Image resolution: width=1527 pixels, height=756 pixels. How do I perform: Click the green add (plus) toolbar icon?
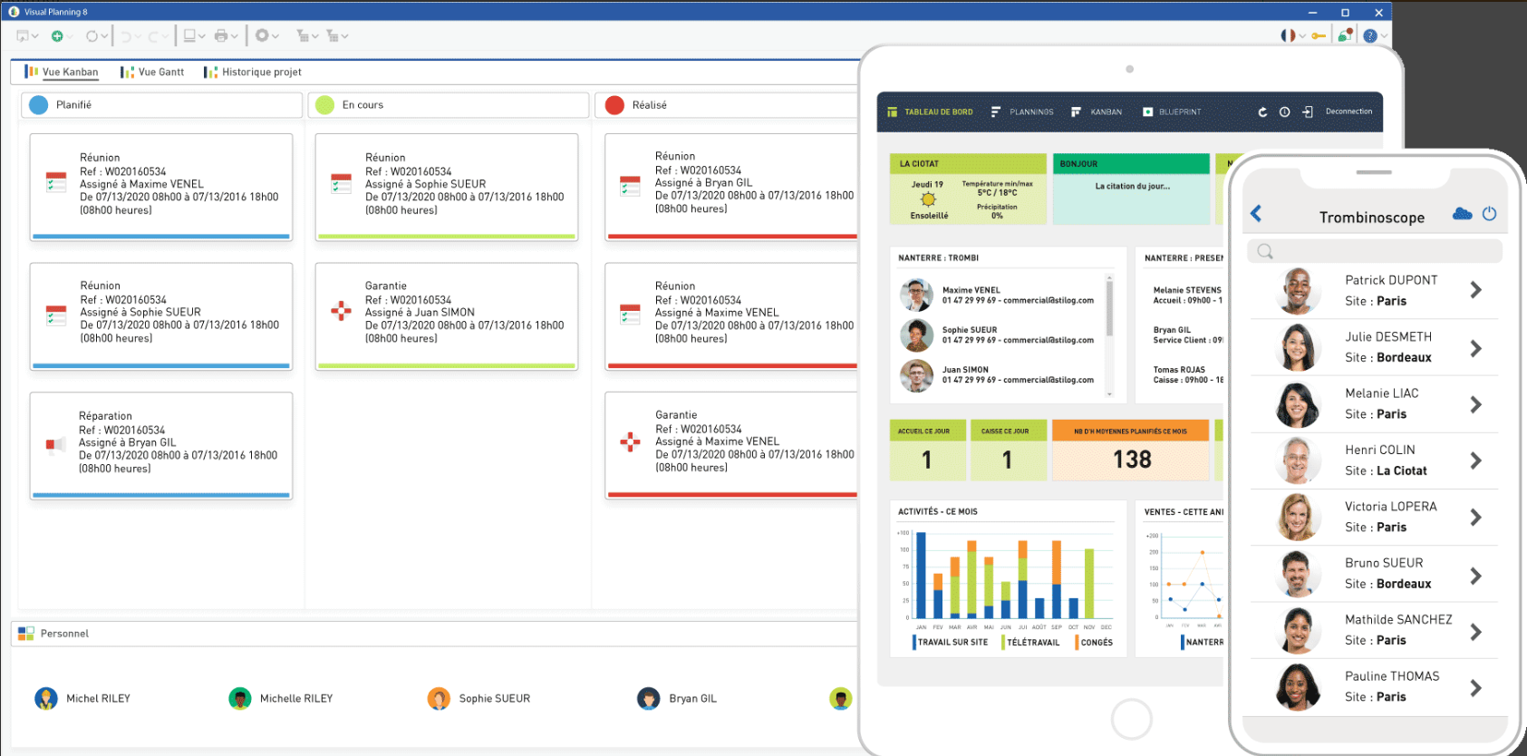57,36
